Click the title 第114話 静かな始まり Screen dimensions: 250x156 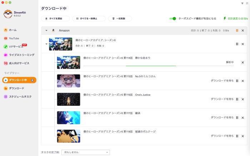117,58
